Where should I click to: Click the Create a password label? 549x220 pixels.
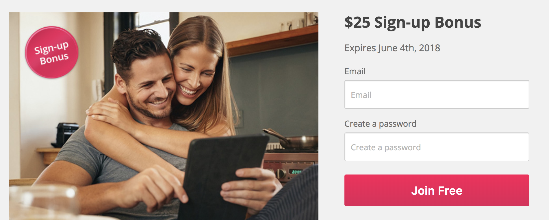[x=380, y=124]
